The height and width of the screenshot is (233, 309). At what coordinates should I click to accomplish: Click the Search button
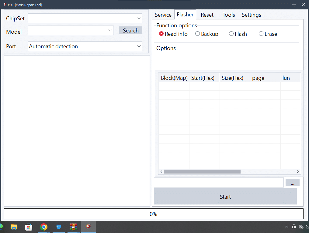[x=130, y=30]
